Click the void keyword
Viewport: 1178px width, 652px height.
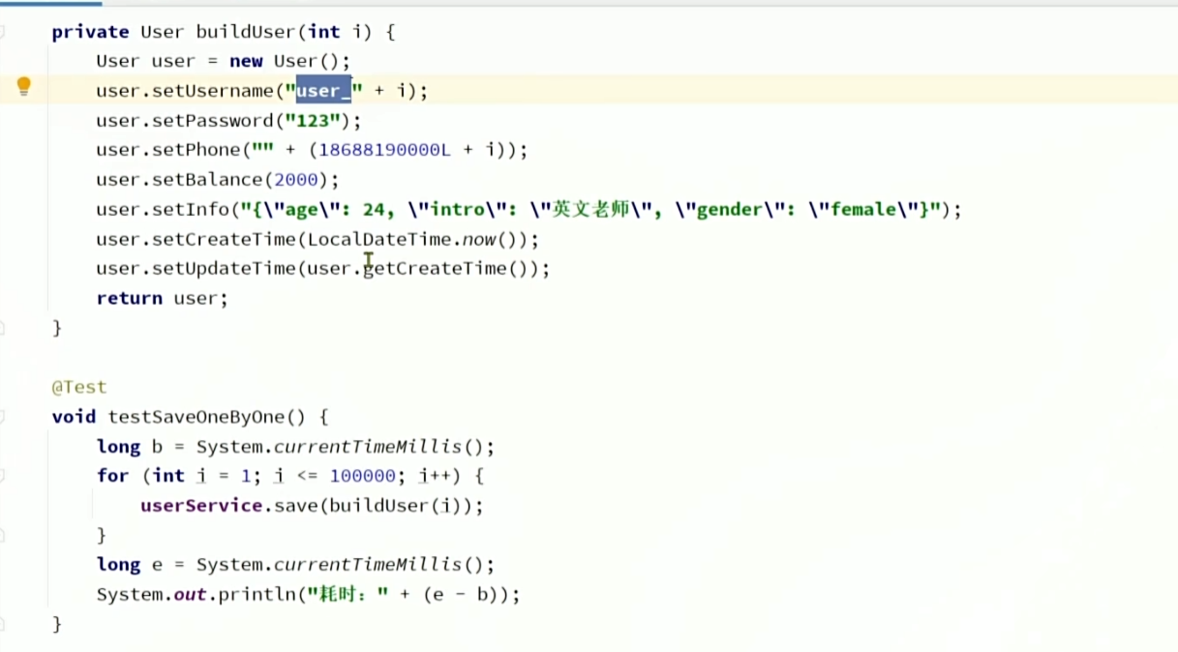75,417
